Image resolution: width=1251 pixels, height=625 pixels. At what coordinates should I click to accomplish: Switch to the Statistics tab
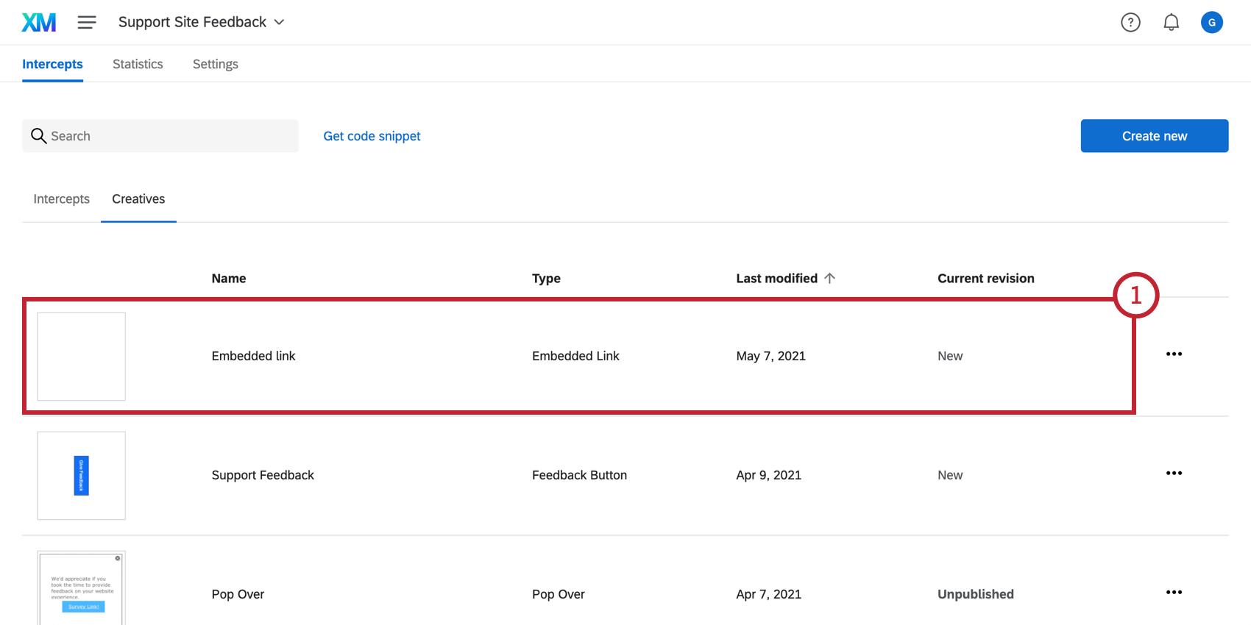(x=138, y=64)
